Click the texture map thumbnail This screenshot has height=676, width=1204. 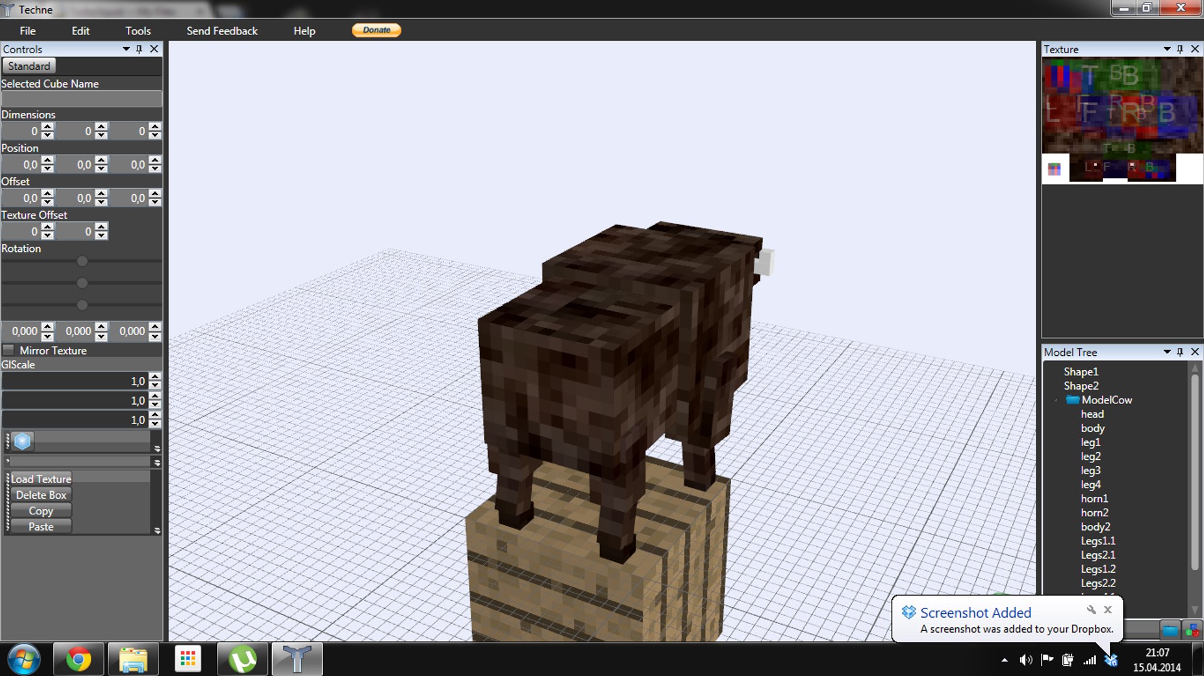[1122, 120]
